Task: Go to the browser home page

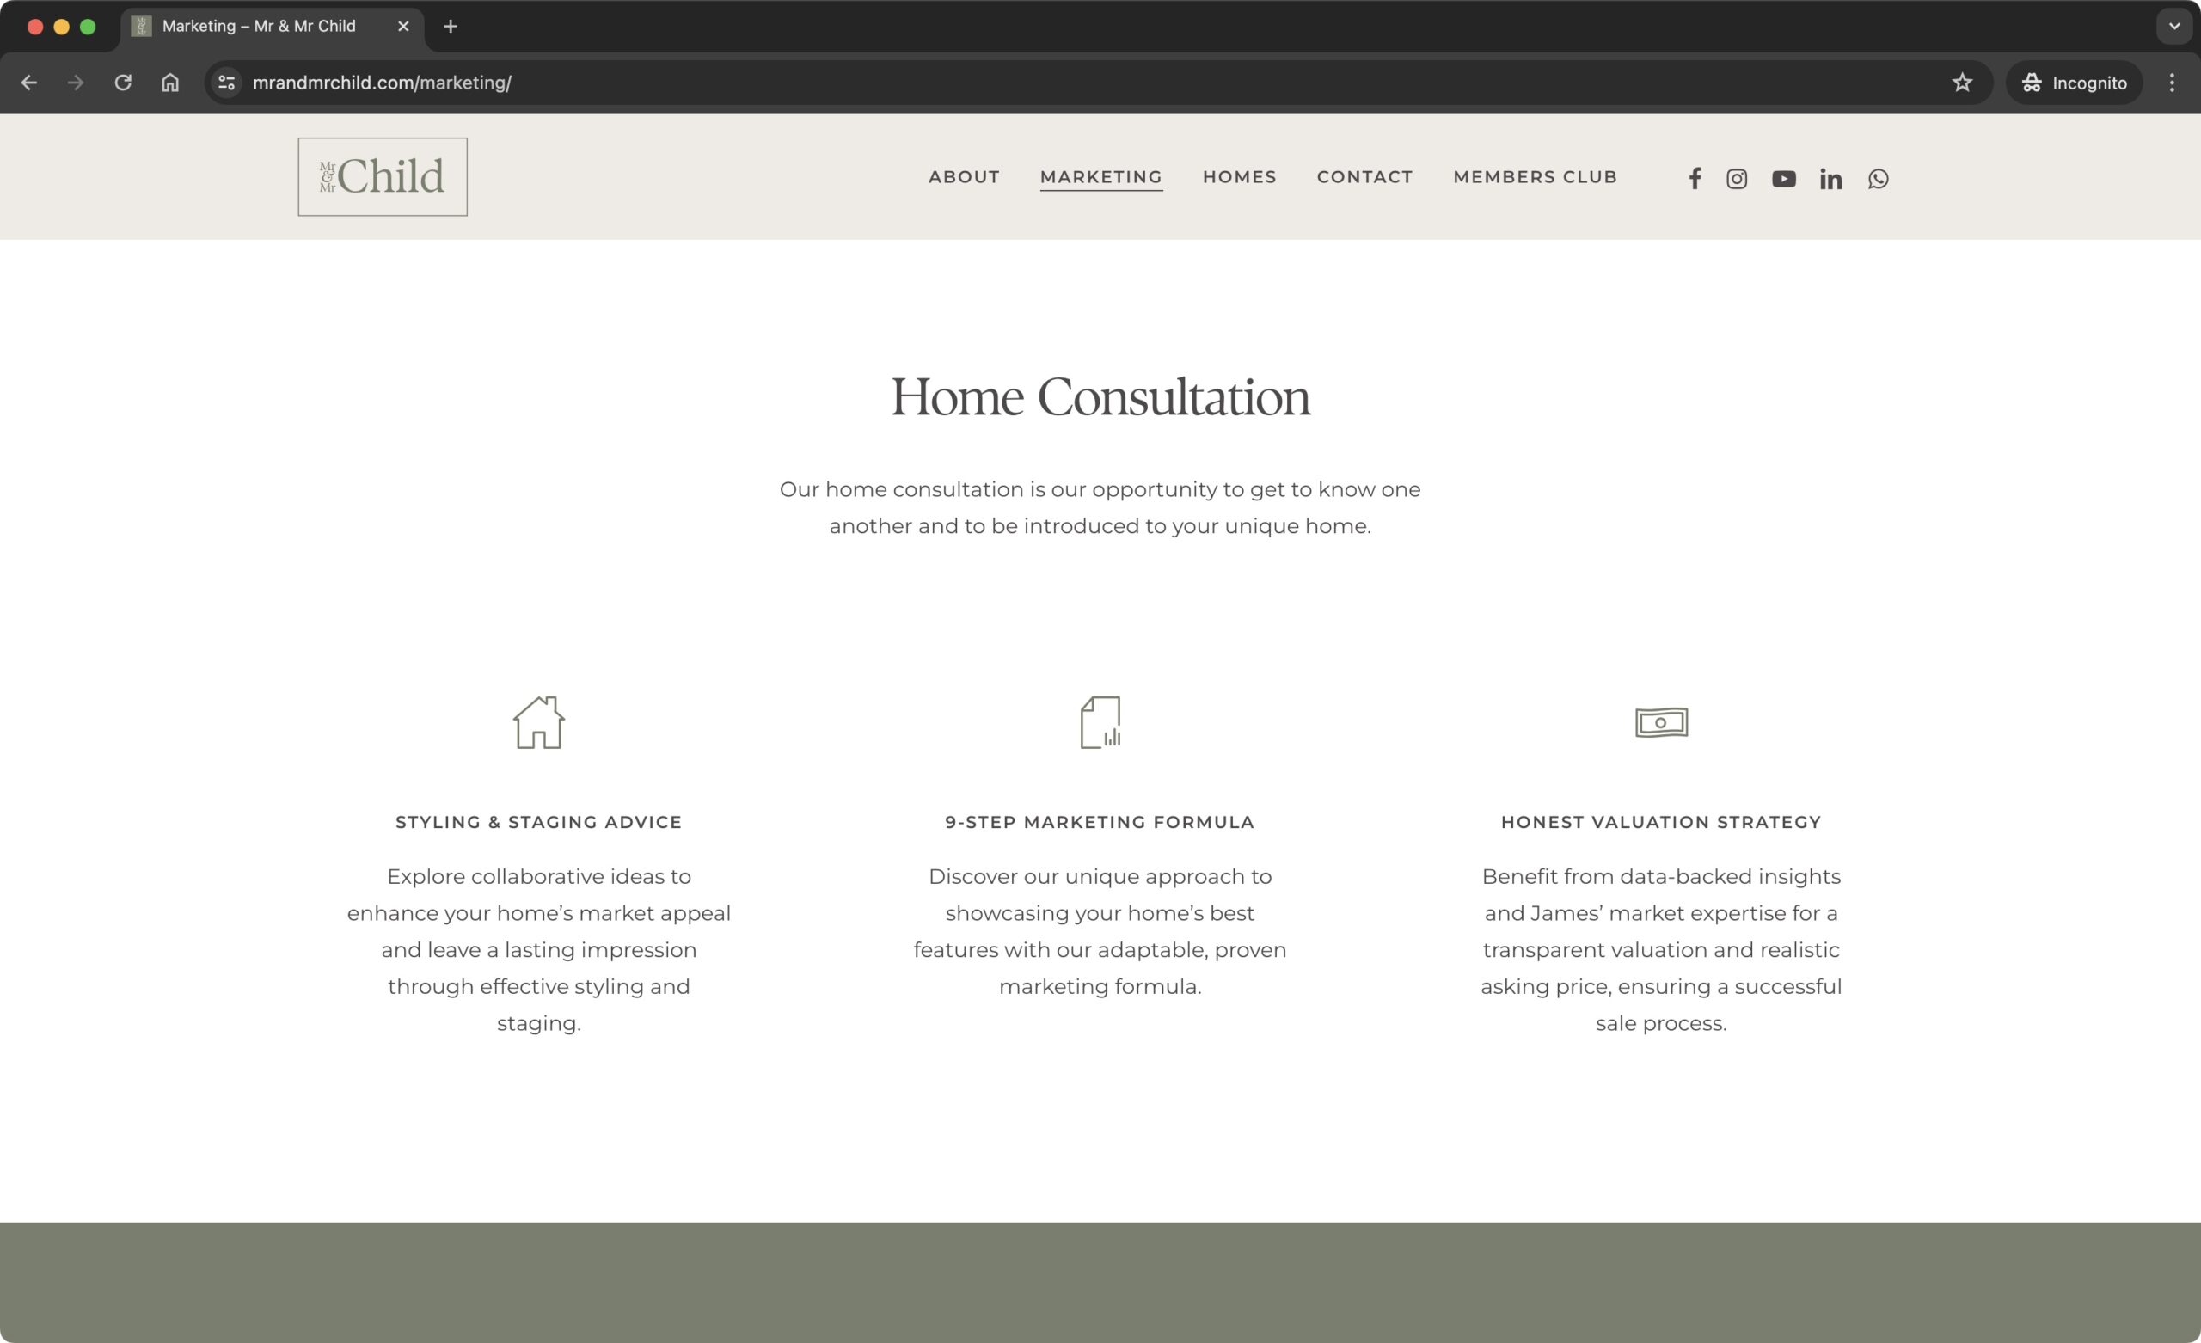Action: click(169, 83)
